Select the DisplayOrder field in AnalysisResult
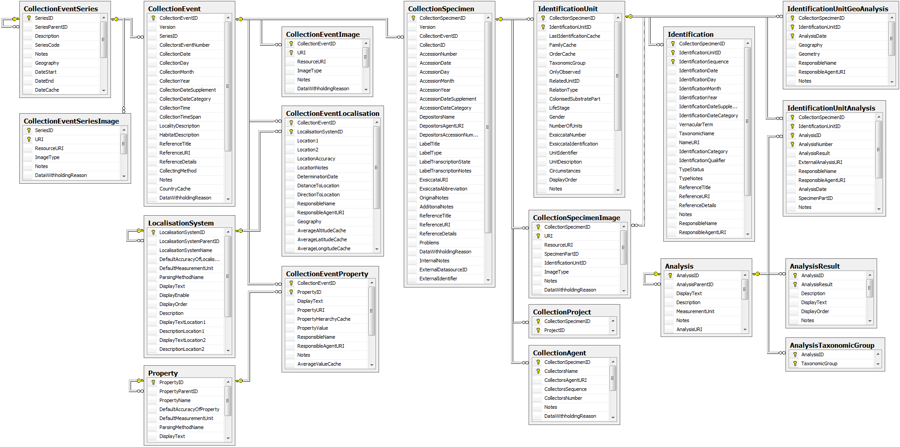 pyautogui.click(x=827, y=311)
